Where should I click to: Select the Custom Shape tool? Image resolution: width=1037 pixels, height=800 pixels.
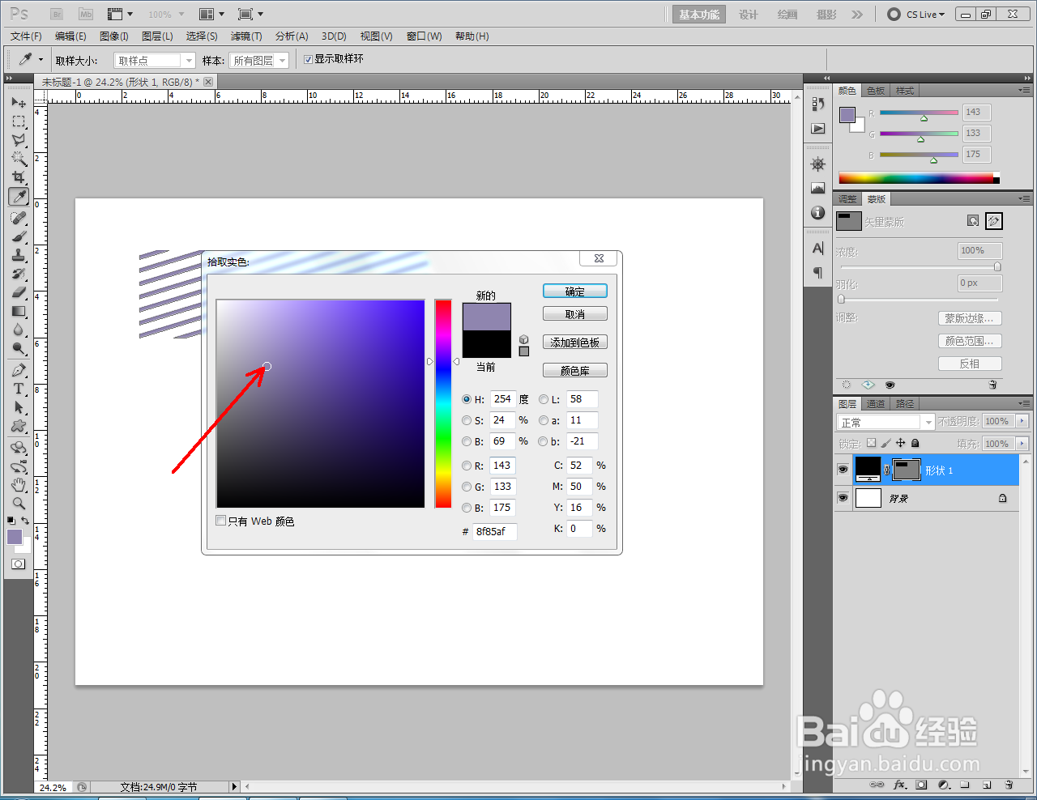point(19,426)
